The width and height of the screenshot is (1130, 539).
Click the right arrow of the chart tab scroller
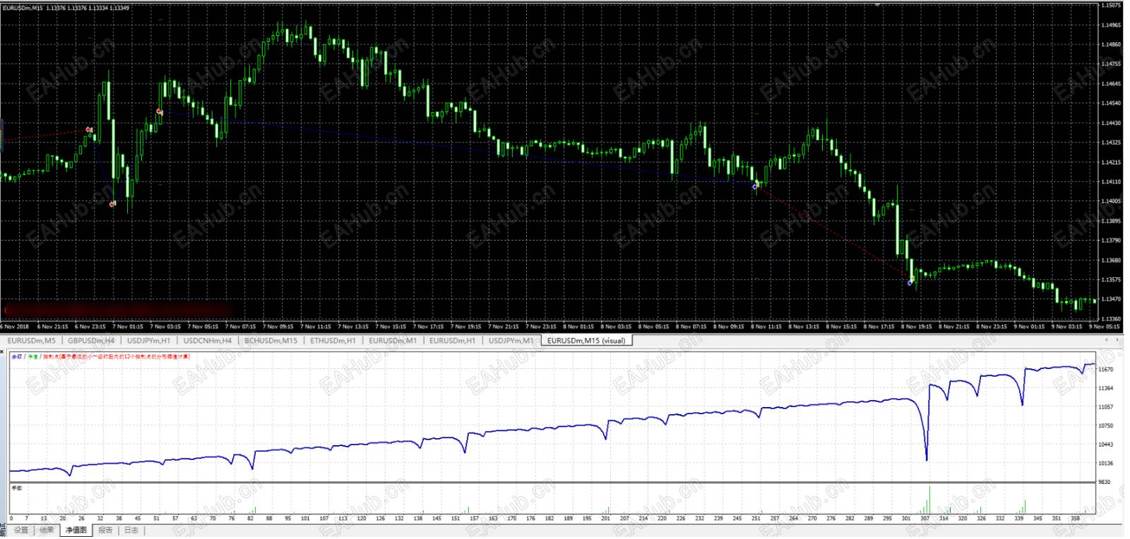tap(1117, 340)
